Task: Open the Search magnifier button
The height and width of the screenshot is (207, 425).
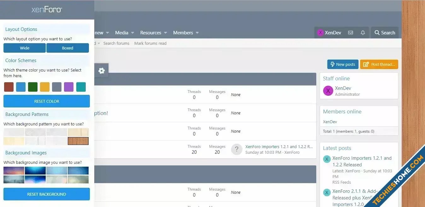Action: coord(385,33)
